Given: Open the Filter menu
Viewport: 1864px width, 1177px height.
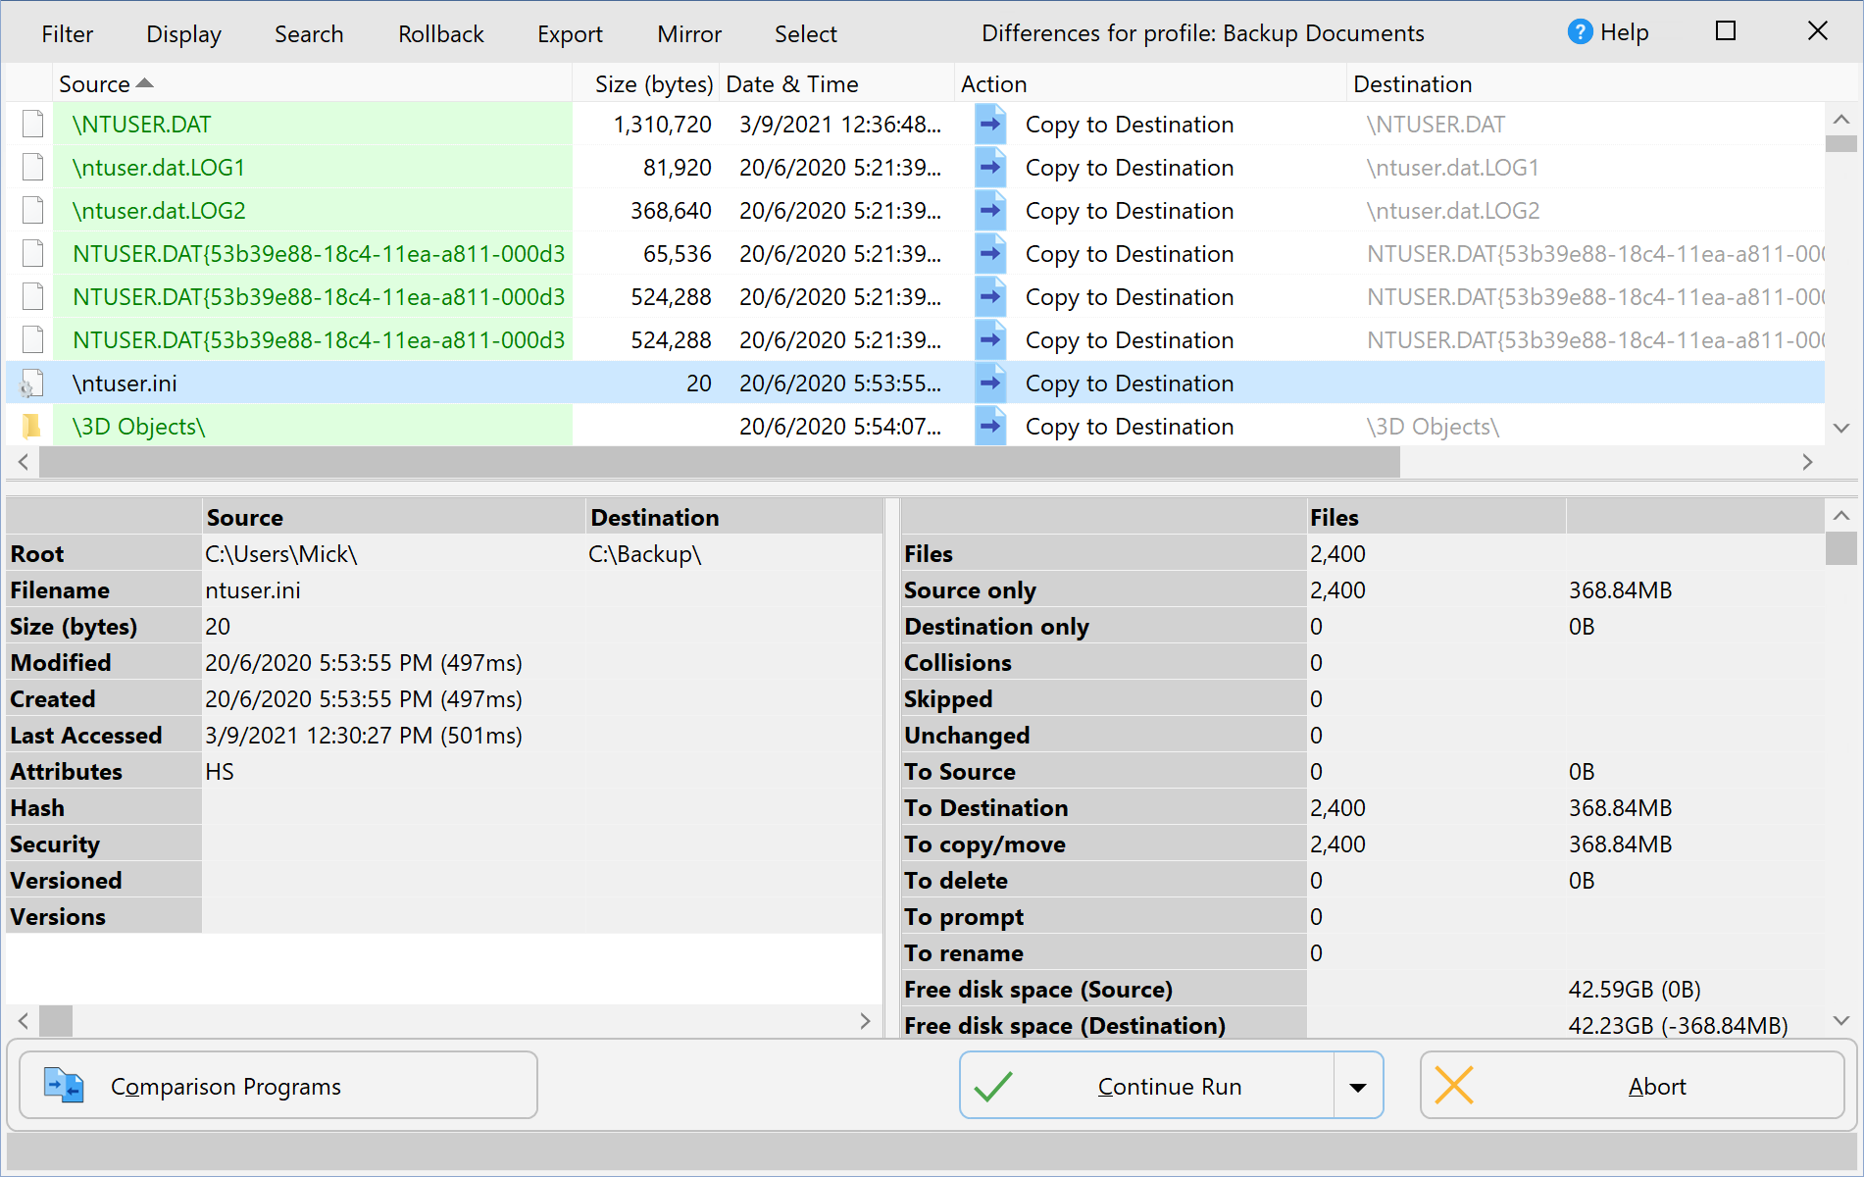Looking at the screenshot, I should coord(67,33).
